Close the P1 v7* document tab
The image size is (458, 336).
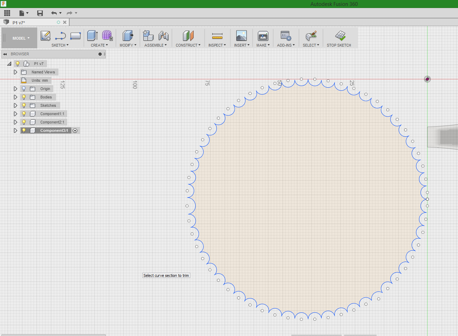click(x=65, y=22)
